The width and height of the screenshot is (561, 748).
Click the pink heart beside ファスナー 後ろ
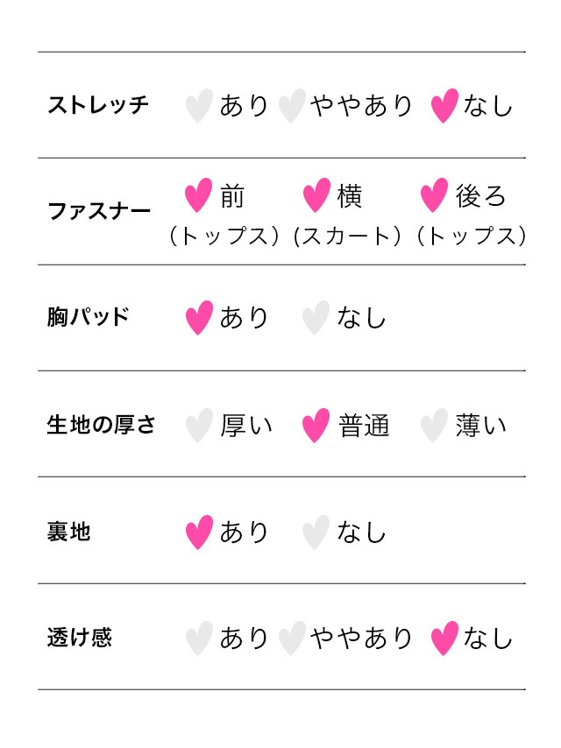click(434, 195)
